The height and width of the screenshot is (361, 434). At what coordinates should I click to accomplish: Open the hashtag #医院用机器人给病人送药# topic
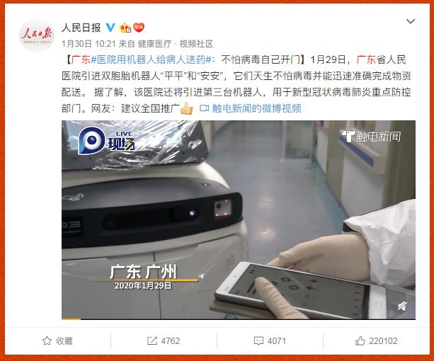tap(151, 59)
